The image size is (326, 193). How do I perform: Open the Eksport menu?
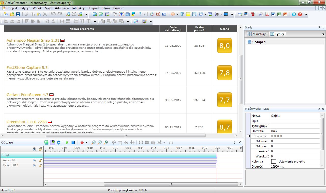(x=94, y=8)
